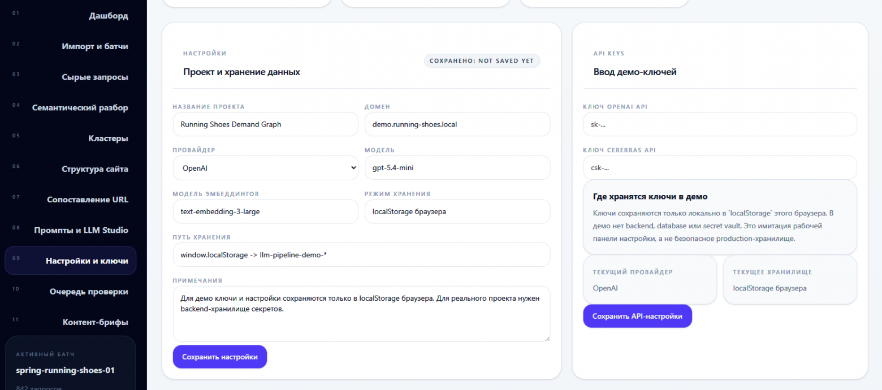Screen dimensions: 882x390
Task: Go to Импорт и батчи section
Action: [94, 46]
